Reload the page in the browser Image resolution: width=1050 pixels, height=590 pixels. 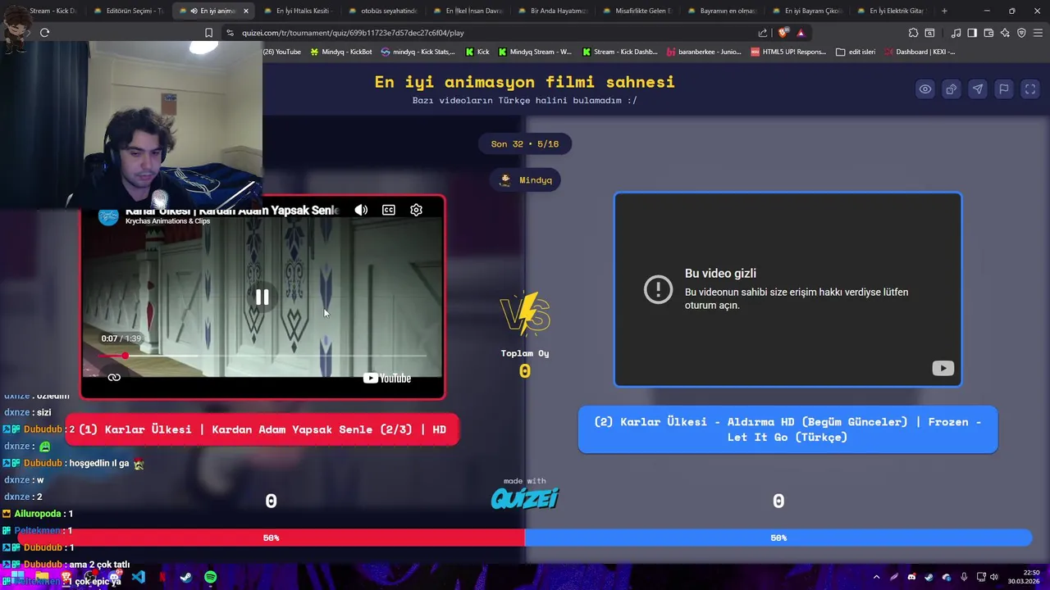[44, 33]
